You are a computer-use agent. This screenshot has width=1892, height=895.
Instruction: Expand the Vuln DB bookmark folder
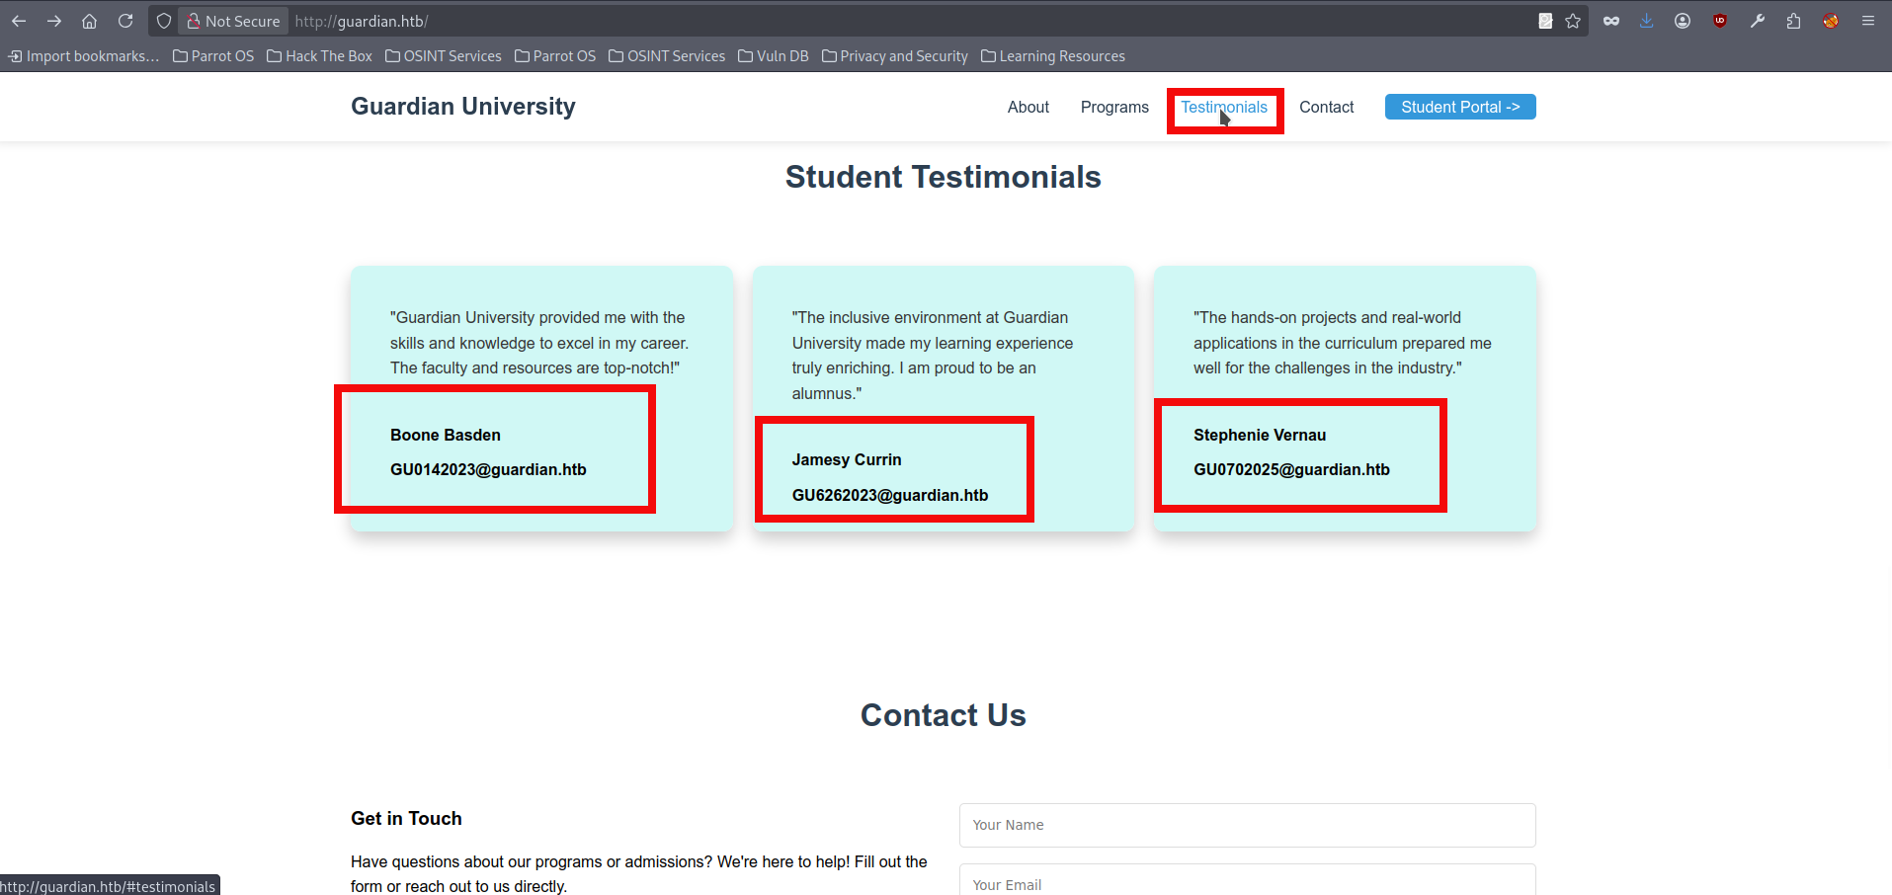pos(773,56)
